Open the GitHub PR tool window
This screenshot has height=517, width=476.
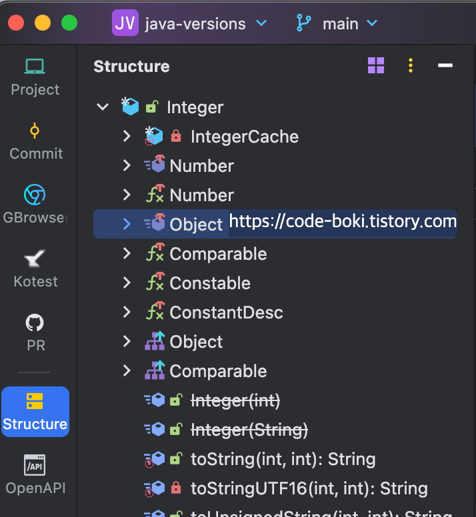tap(35, 332)
